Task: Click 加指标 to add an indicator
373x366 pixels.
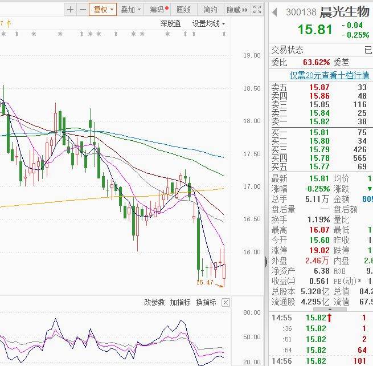Action: pos(180,303)
